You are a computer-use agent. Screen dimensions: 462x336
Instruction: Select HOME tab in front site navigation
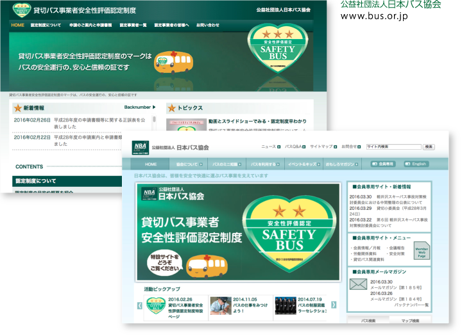pos(150,164)
